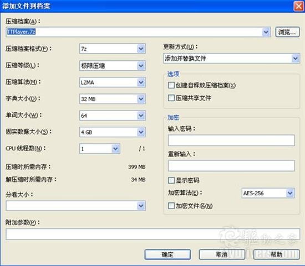The width and height of the screenshot is (305, 266).
Task: Click the 输入密码 password field
Action: pos(231,140)
